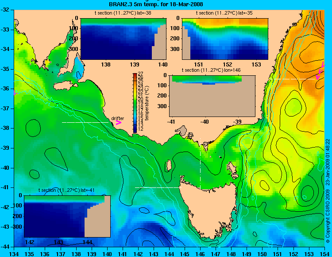
Task: Click the '146' longitude label on the bottom axis
Action: pyautogui.click(x=200, y=254)
